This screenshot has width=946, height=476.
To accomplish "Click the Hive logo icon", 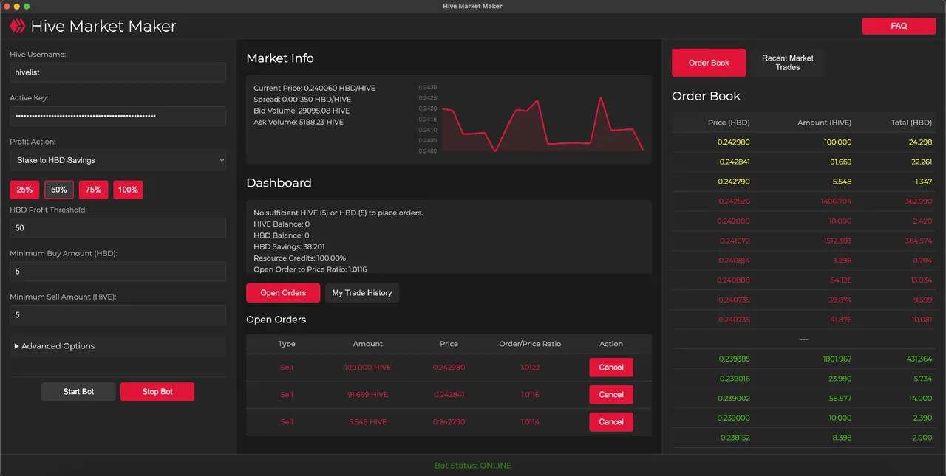I will pyautogui.click(x=17, y=26).
